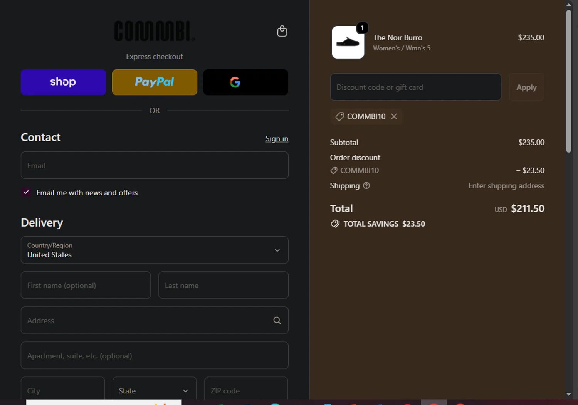Click the Order discount COMMBI10 tag icon

coord(334,170)
